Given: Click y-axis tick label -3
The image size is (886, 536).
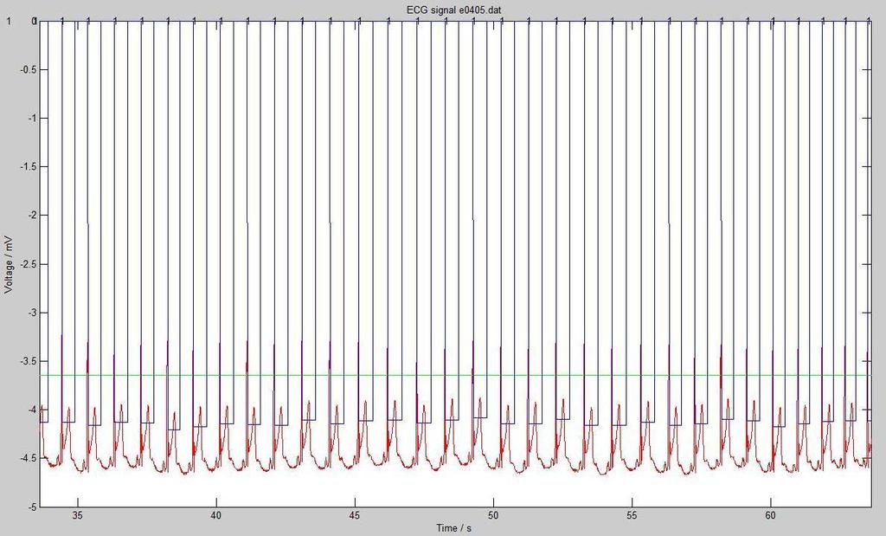Looking at the screenshot, I should [x=33, y=313].
